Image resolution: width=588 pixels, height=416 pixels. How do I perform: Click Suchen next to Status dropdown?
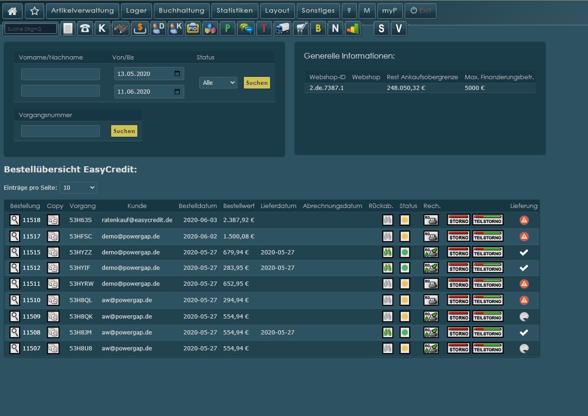(x=257, y=83)
